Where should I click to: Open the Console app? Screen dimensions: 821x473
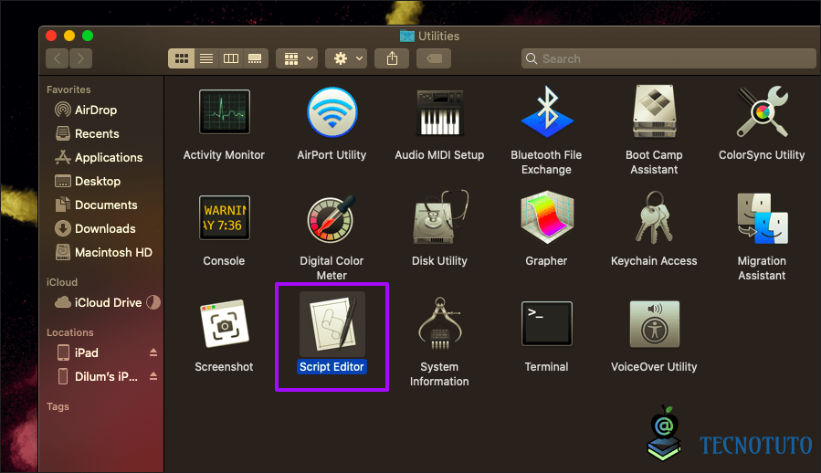pos(224,217)
